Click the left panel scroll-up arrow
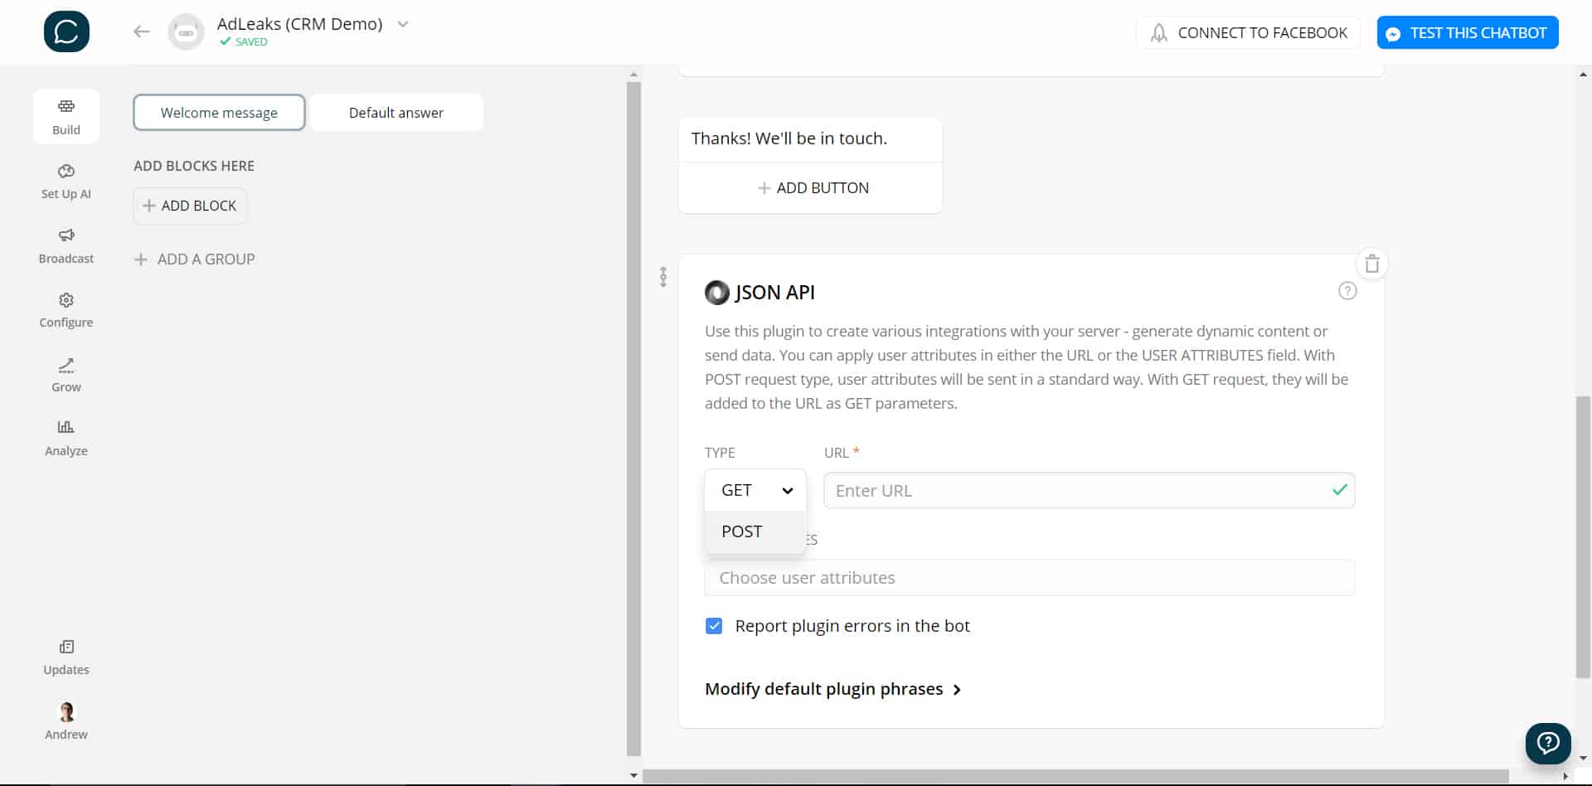Image resolution: width=1592 pixels, height=786 pixels. [x=634, y=75]
